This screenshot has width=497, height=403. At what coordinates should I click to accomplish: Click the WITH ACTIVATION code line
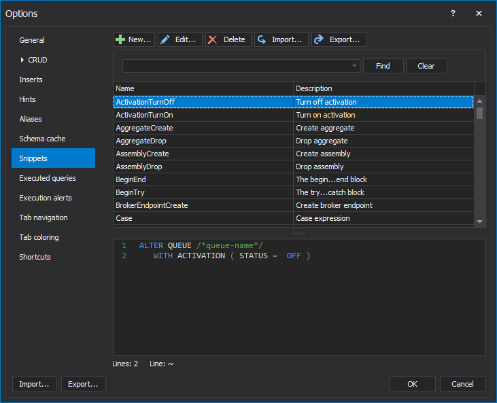[232, 256]
